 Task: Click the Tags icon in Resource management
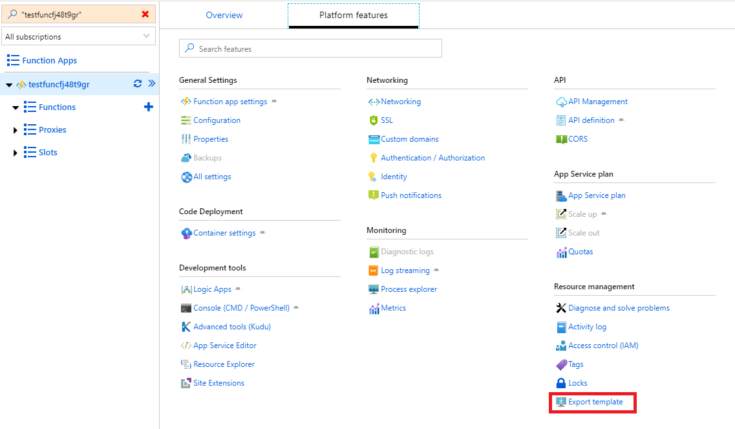coord(561,364)
